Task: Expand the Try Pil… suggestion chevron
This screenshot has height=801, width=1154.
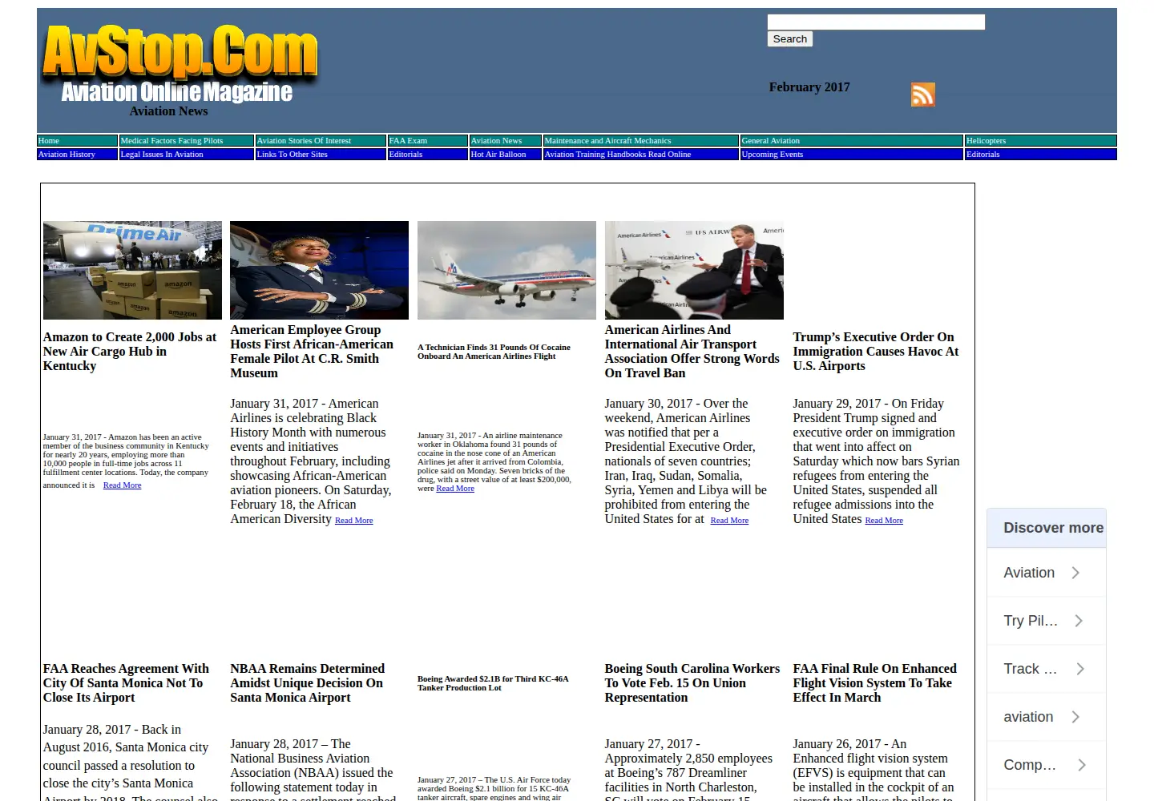Action: 1079,621
